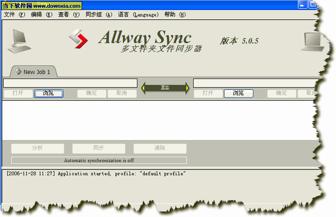Viewport: 336px width, 217px height.
Task: Open the 查看 (V) menu
Action: pyautogui.click(x=68, y=15)
